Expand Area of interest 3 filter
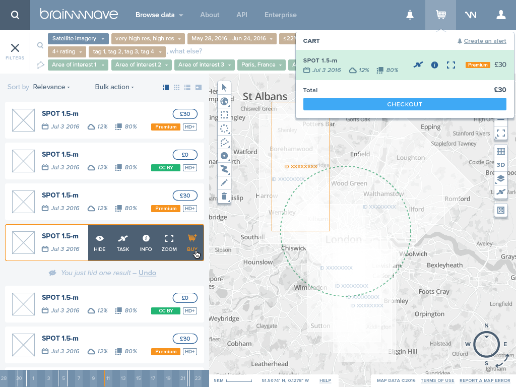516x387 pixels. pyautogui.click(x=205, y=65)
